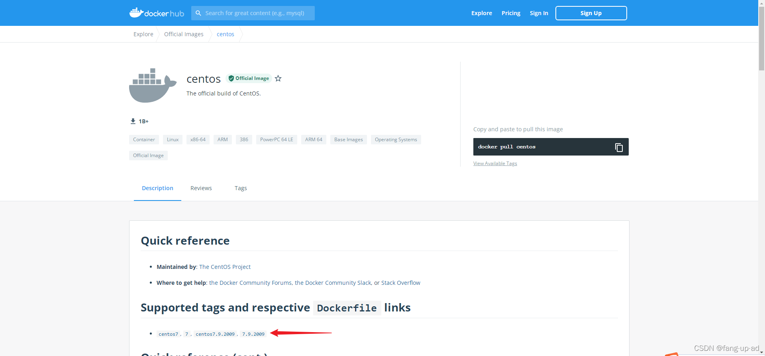Focus the Docker Hub search field

pos(253,13)
